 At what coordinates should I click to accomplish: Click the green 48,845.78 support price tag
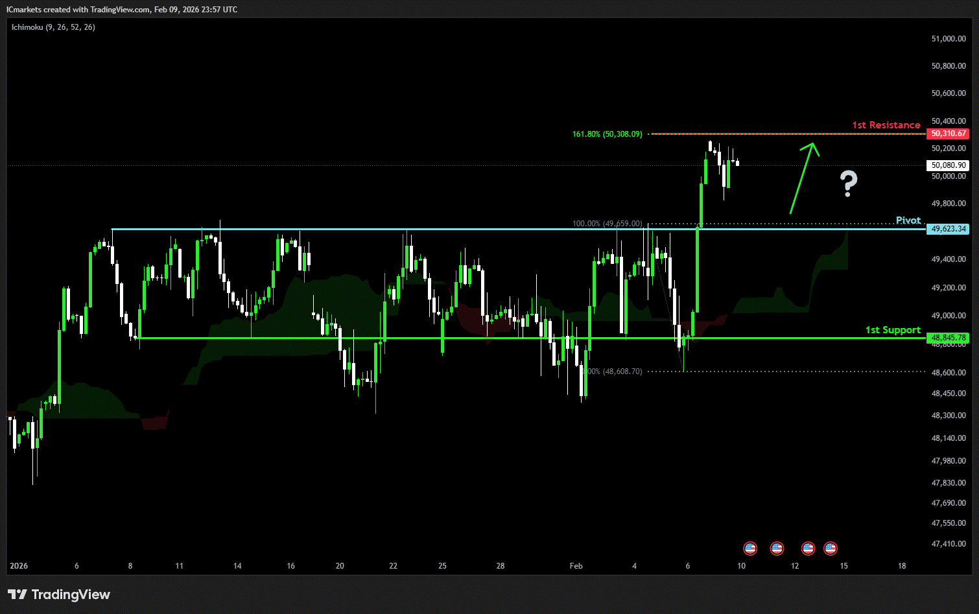pyautogui.click(x=948, y=338)
